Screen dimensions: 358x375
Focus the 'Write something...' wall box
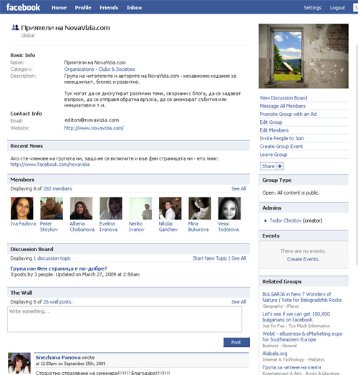click(125, 319)
